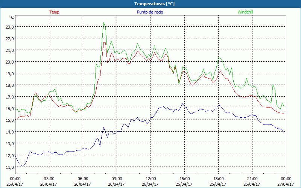Click the 11,0 y-axis value
Image resolution: width=301 pixels, height=188 pixels.
point(10,167)
